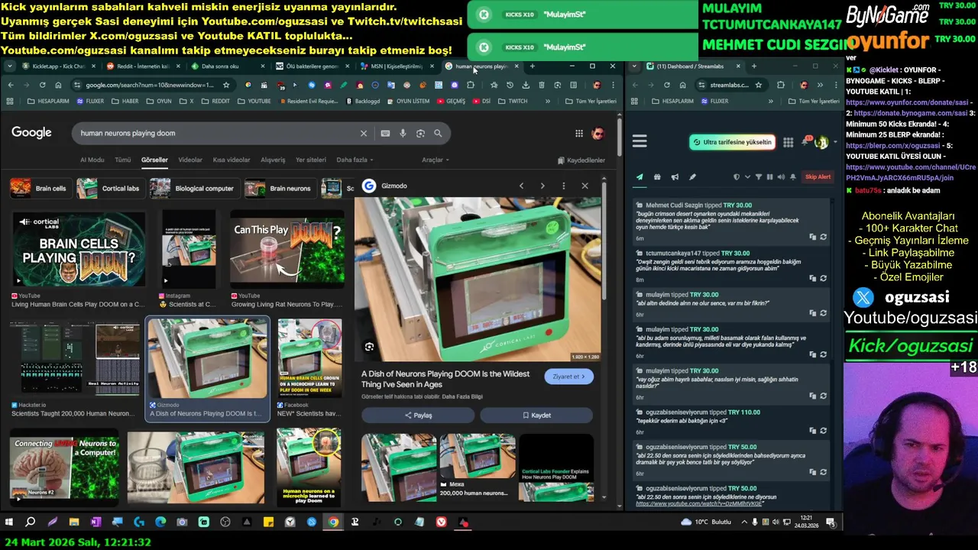978x550 pixels.
Task: Open Streamlabs notifications bell with badge
Action: 805,142
